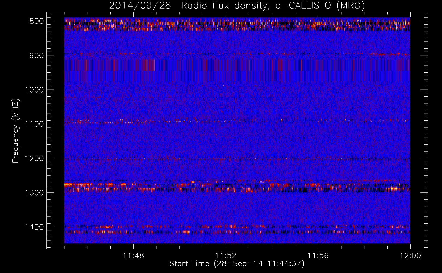Click the 1100 frequency axis label
442x273 pixels.
pos(34,124)
